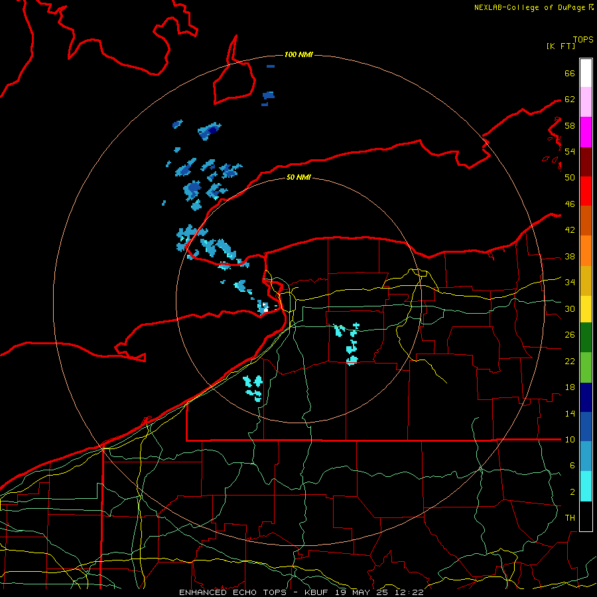Click legend value 46

coord(570,204)
